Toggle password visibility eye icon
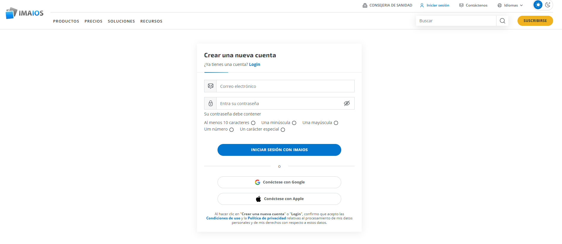The width and height of the screenshot is (562, 244). pyautogui.click(x=347, y=103)
